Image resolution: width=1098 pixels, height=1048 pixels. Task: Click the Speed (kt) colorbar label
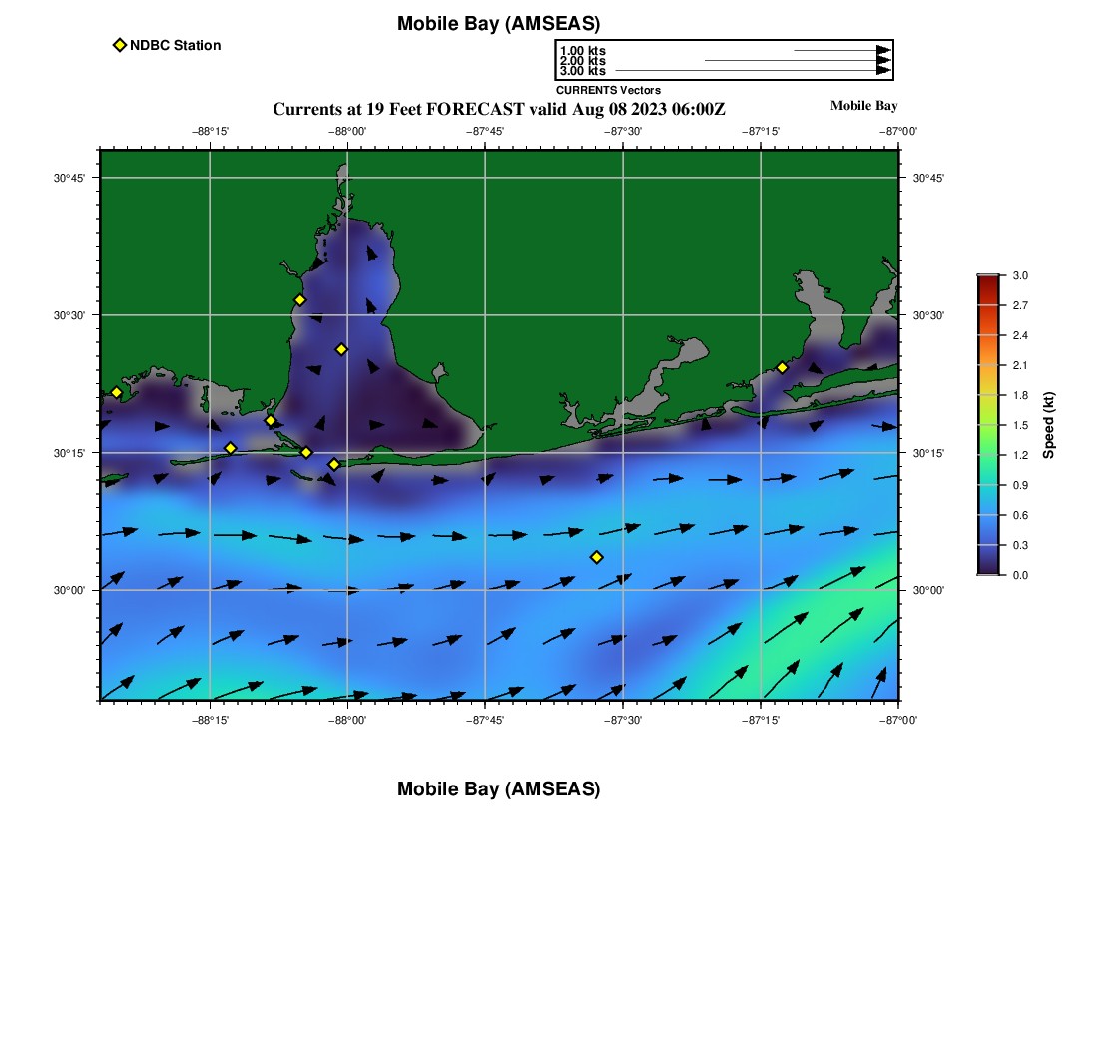(1049, 425)
